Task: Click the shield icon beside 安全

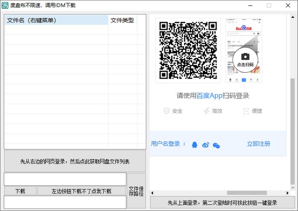Action: (x=166, y=111)
